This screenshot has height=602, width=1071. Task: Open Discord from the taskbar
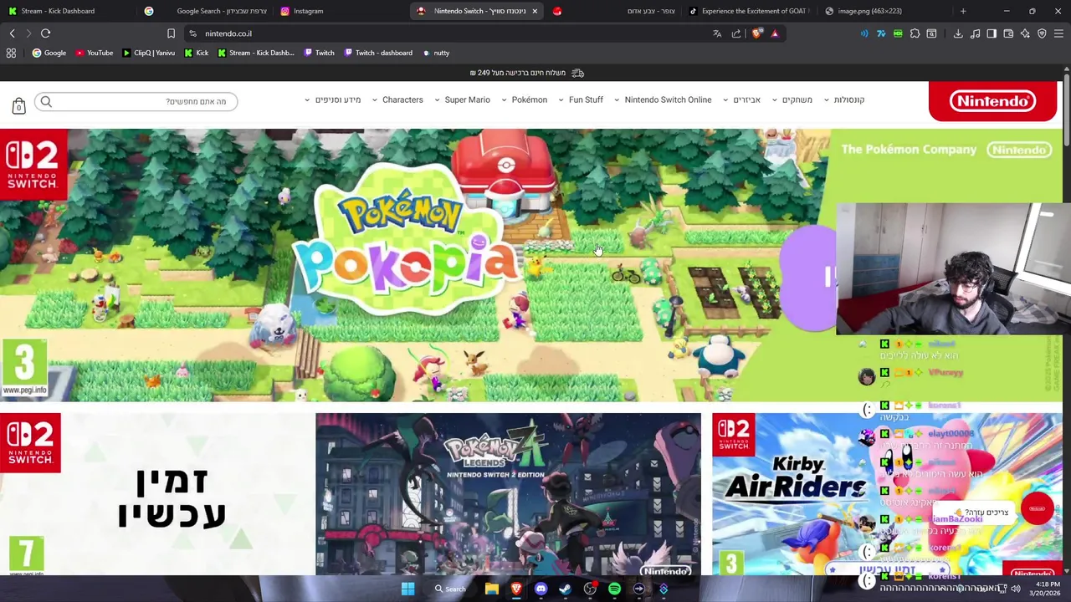tap(541, 589)
